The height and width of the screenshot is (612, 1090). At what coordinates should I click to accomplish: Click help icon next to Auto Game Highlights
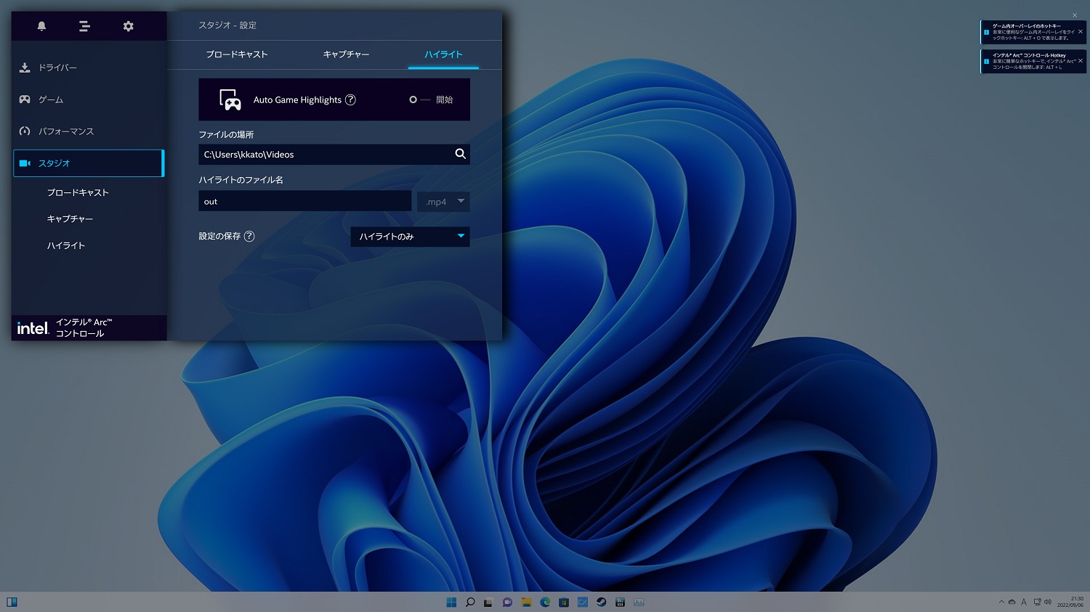(350, 100)
